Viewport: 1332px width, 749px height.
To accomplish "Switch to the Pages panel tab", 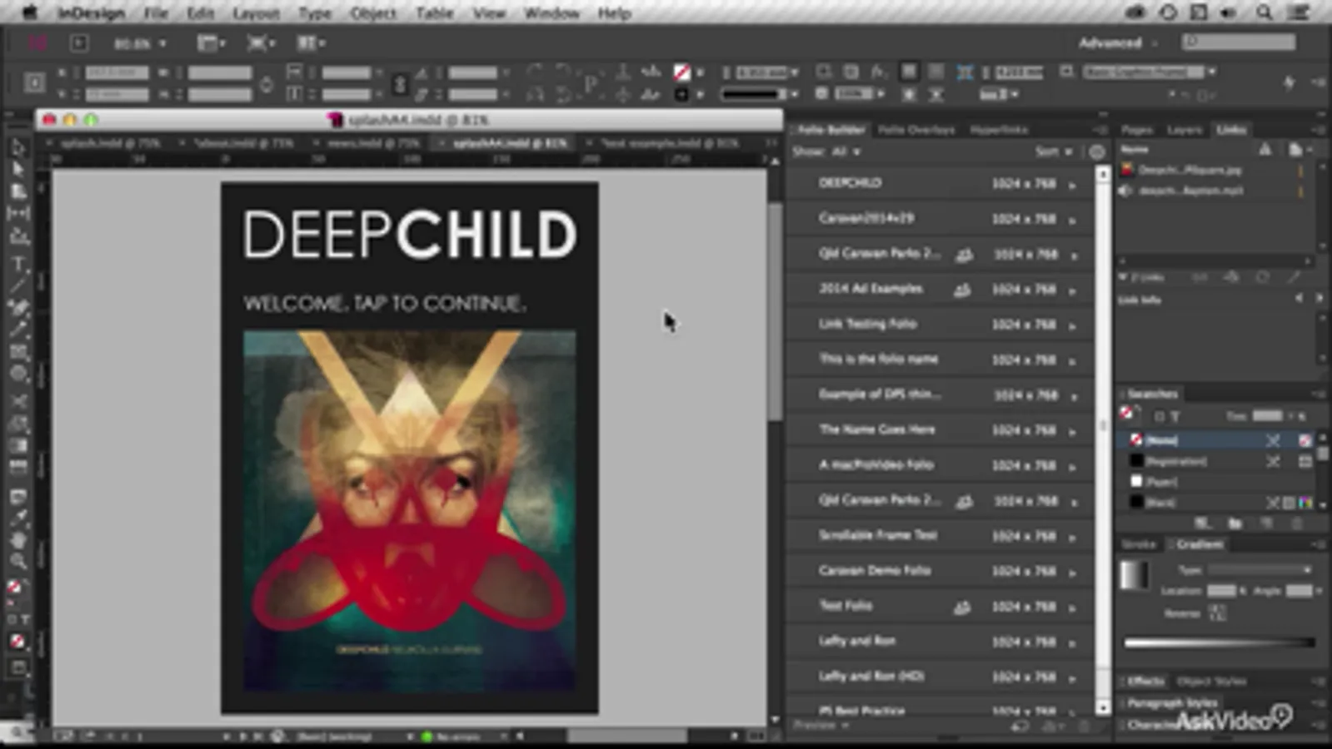I will (1137, 130).
